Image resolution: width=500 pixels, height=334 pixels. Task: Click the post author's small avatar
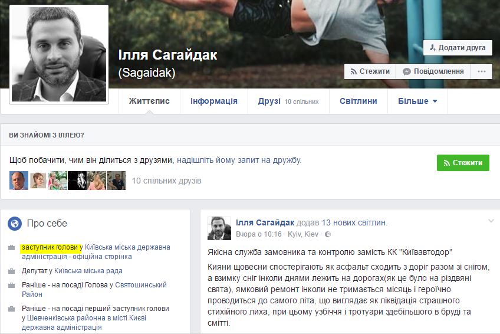(219, 228)
